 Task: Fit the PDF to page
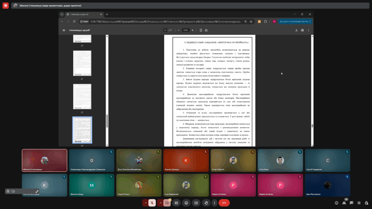[201, 30]
